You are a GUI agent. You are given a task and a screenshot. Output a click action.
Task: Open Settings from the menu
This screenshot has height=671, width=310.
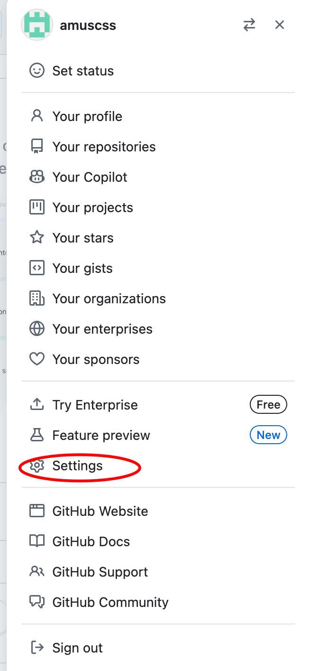[x=77, y=466]
